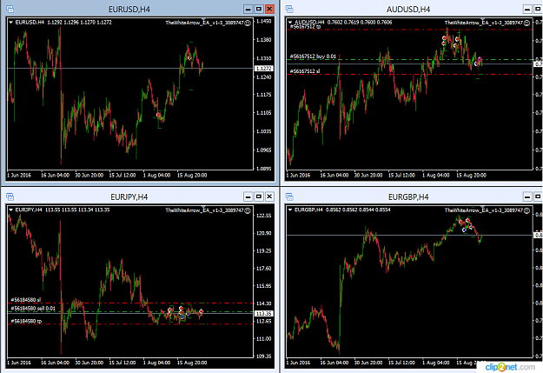Click the TheWhiteArrow_EA label in EURGBP chart
The image size is (543, 373).
483,210
